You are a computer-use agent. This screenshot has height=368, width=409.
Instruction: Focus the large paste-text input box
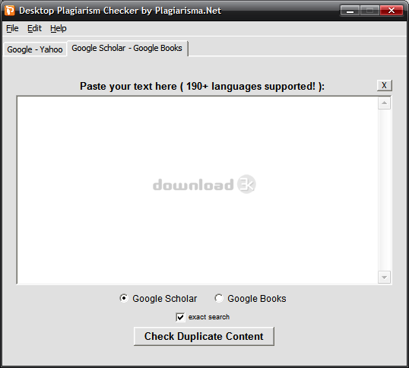198,190
